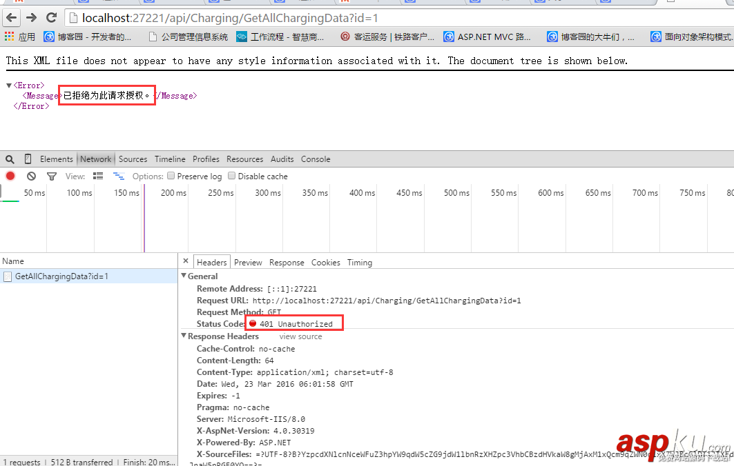734x466 pixels.
Task: Check the box beside GetAllChargingData request
Action: 7,276
